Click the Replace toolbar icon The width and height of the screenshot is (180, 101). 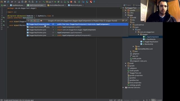click(x=33, y=2)
